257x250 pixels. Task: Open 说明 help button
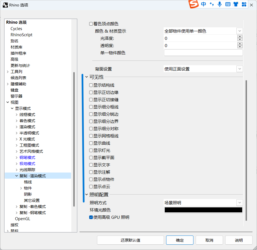pyautogui.click(x=239, y=240)
